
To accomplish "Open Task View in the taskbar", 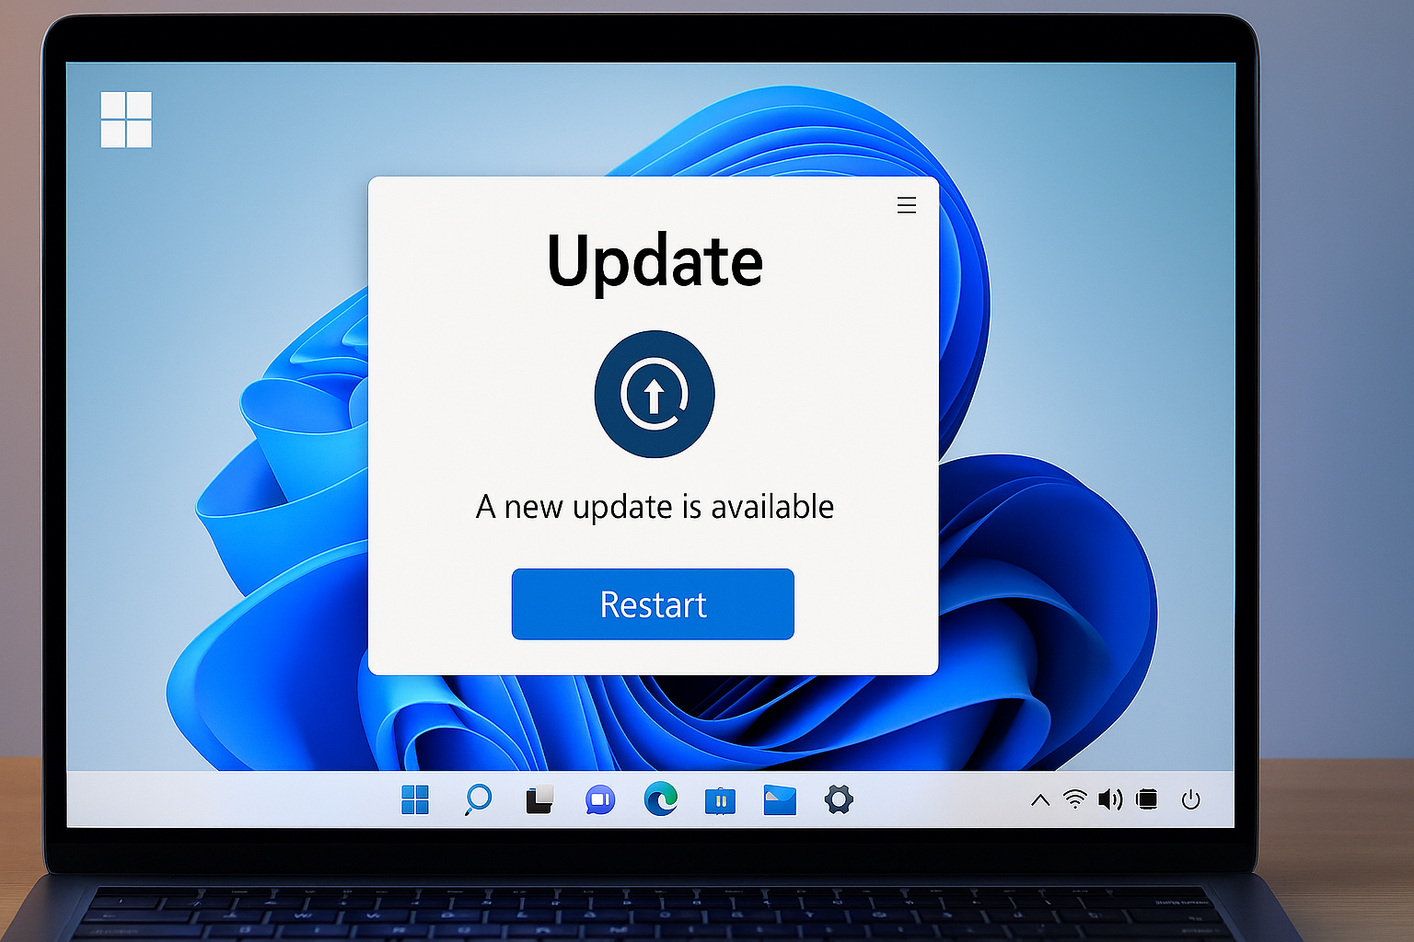I will tap(539, 799).
